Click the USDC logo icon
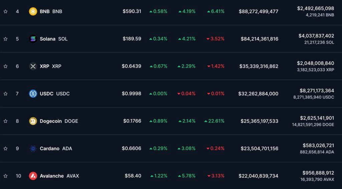Image resolution: width=342 pixels, height=189 pixels. (x=33, y=94)
